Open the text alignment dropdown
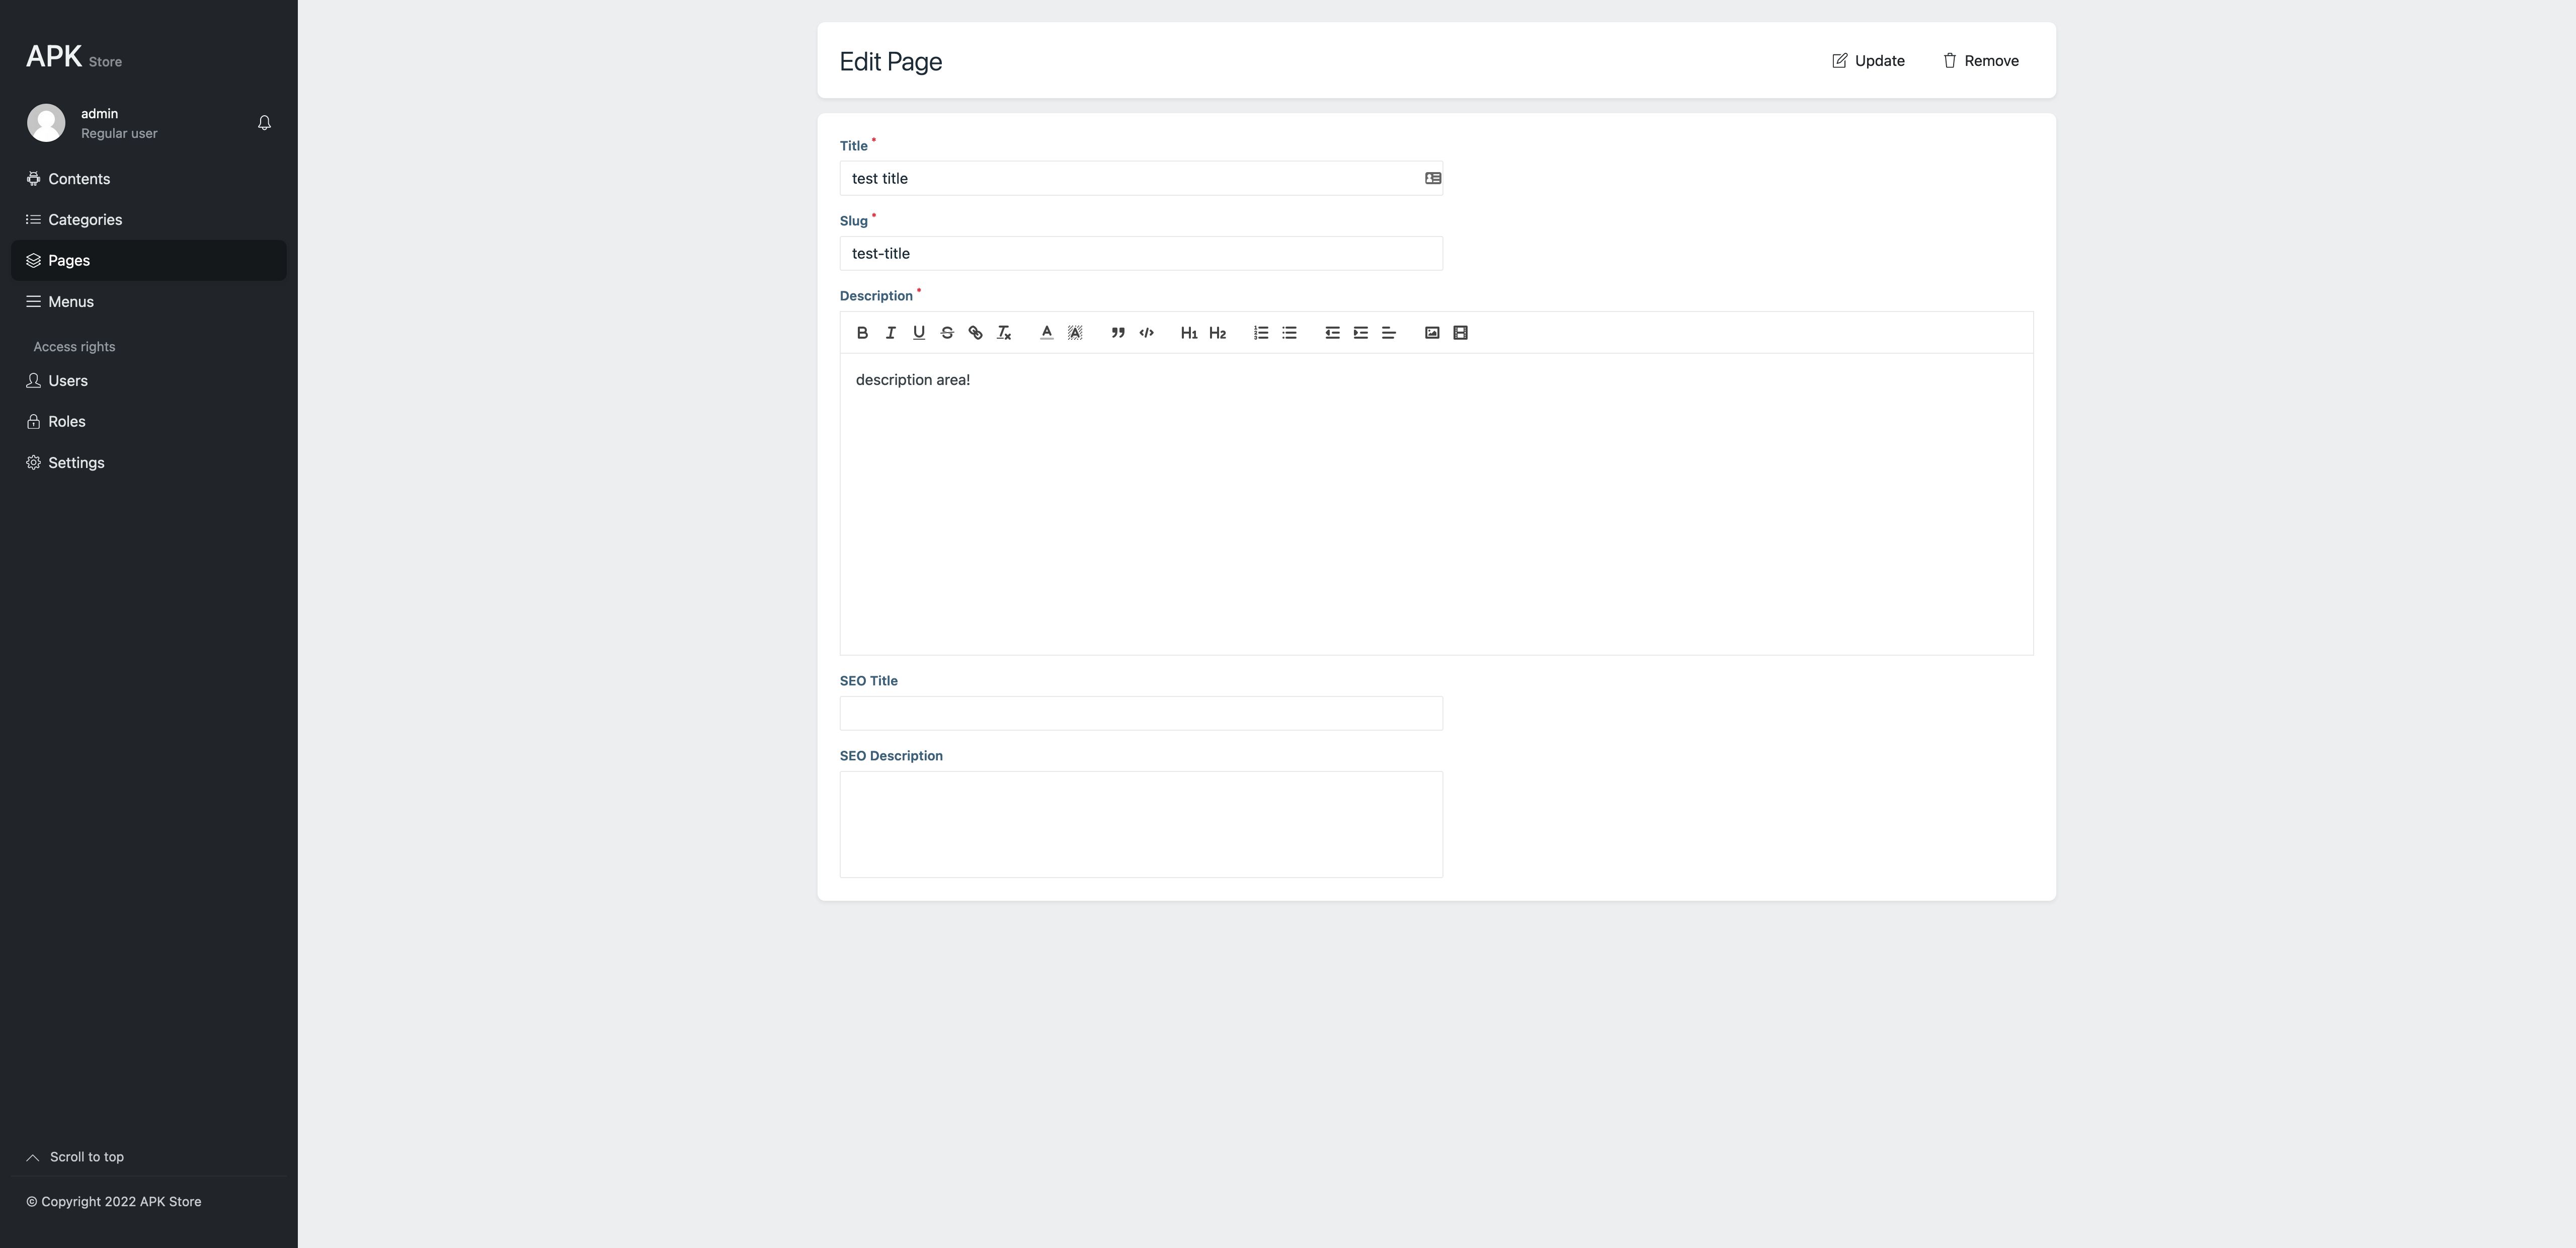 (1389, 333)
